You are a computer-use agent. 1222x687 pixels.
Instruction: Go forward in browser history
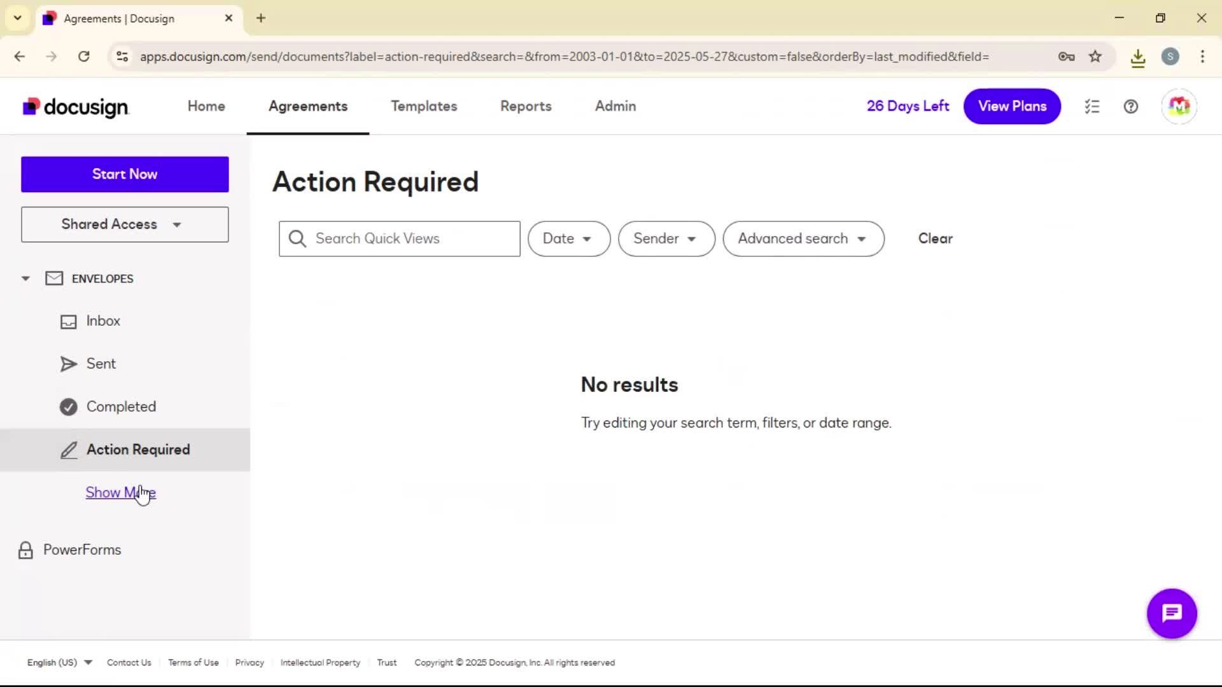[52, 57]
